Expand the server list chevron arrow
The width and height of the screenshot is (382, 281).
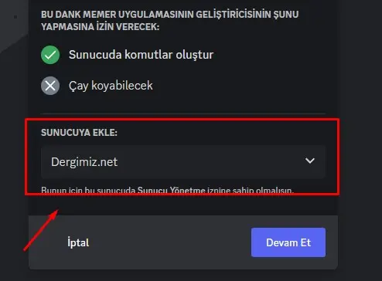point(310,161)
